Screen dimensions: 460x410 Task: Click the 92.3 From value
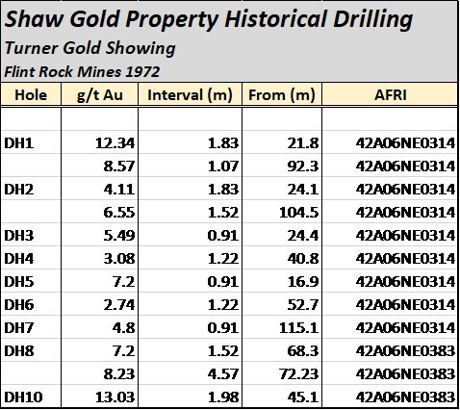pos(303,167)
